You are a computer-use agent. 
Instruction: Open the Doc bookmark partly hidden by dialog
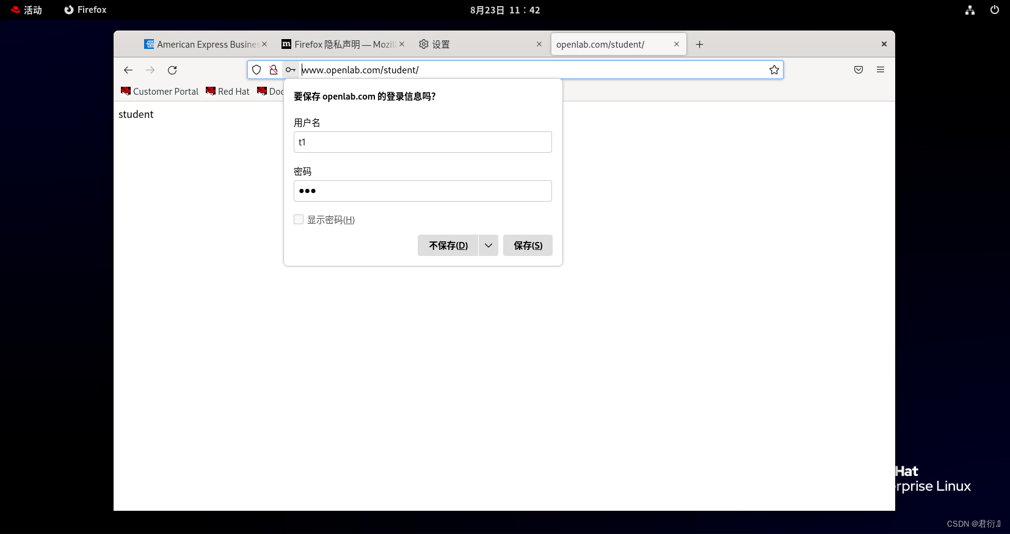[x=271, y=91]
